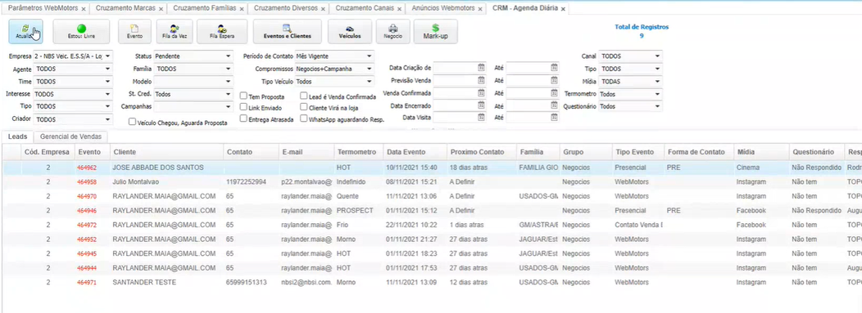Close the Anúncios Webmotors tab

click(x=480, y=9)
